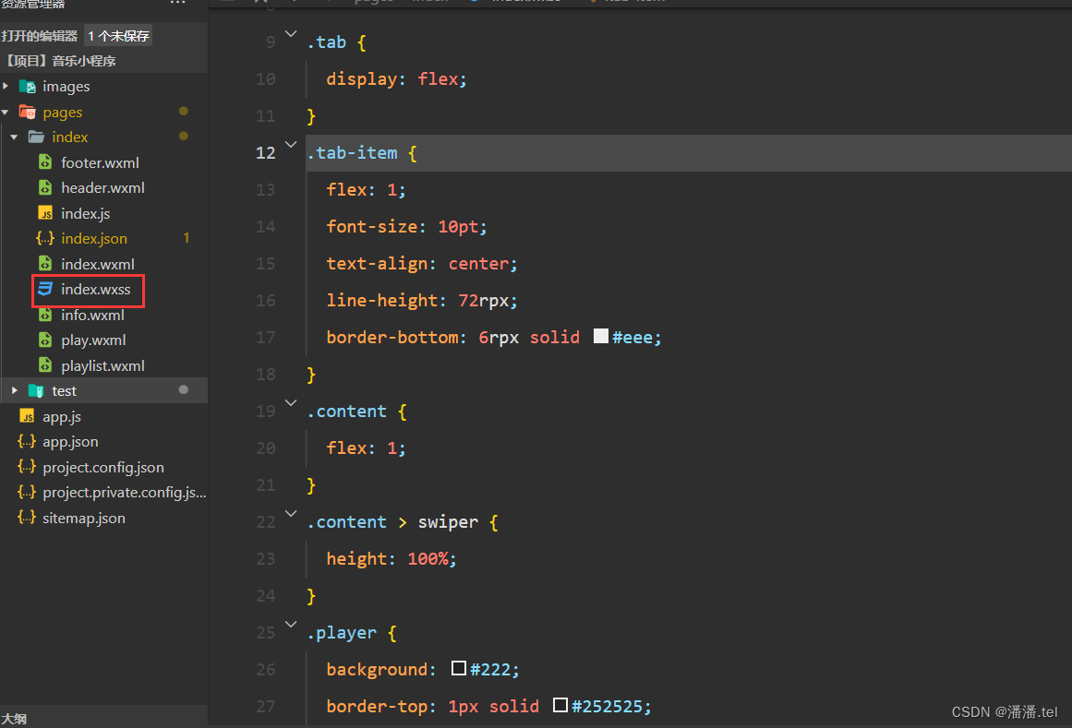Click the pages folder icon
This screenshot has width=1072, height=728.
(x=28, y=112)
